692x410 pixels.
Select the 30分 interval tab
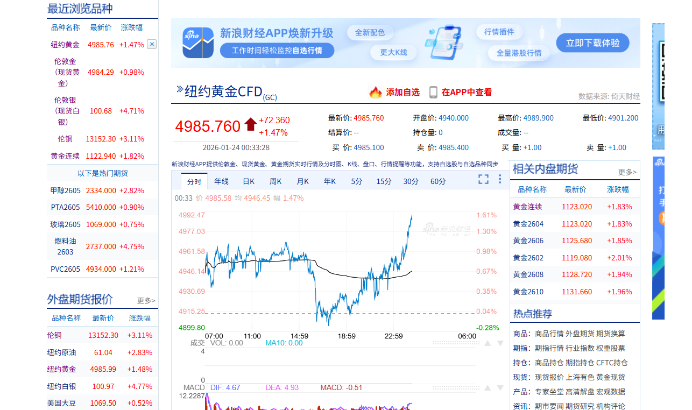(x=411, y=181)
